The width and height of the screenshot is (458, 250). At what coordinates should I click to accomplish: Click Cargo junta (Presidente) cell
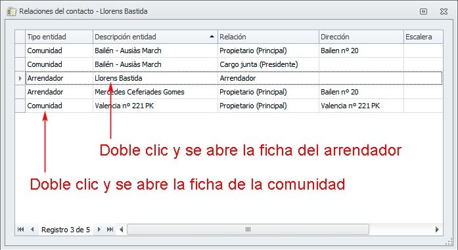(268, 64)
